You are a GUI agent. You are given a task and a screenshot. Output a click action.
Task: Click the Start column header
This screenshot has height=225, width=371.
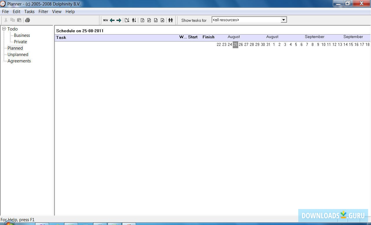[193, 37]
